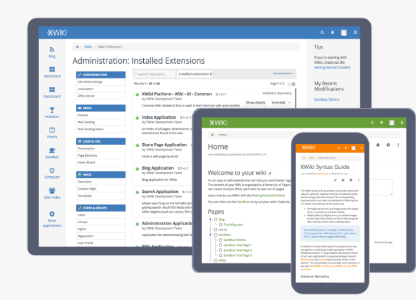Viewport: 416px width, 300px height.
Task: Click search icon in blue XWiki header
Action: click(322, 32)
